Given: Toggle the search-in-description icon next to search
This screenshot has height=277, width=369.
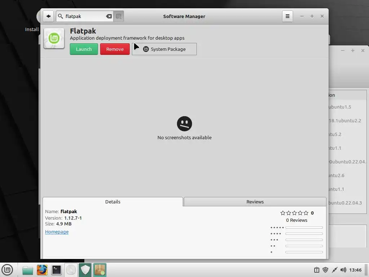Looking at the screenshot, I should (x=119, y=16).
